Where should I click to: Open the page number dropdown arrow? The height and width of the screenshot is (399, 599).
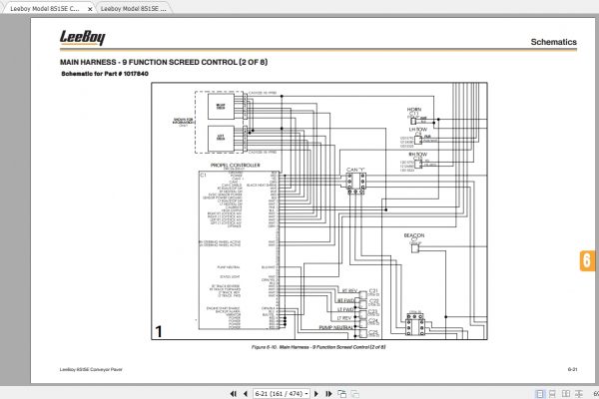[306, 394]
